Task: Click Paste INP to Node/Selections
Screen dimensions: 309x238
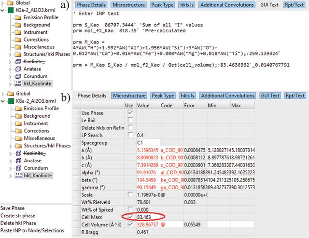Action: coord(32,230)
